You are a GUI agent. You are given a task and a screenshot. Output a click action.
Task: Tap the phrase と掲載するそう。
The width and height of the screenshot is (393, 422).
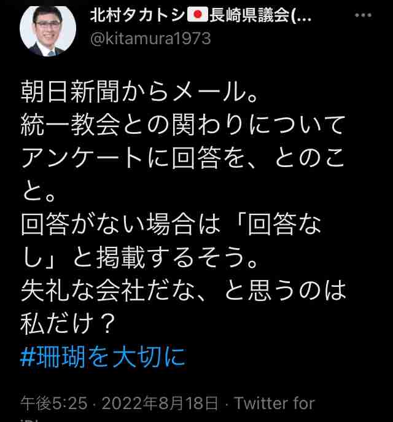[165, 257]
